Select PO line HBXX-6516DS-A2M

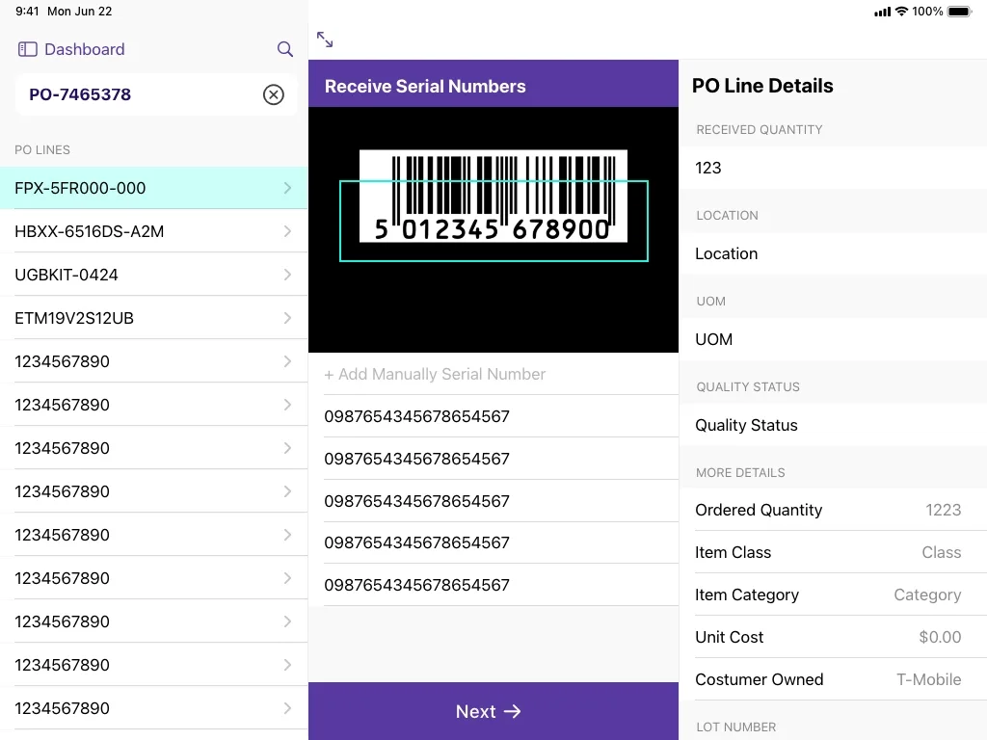click(153, 231)
